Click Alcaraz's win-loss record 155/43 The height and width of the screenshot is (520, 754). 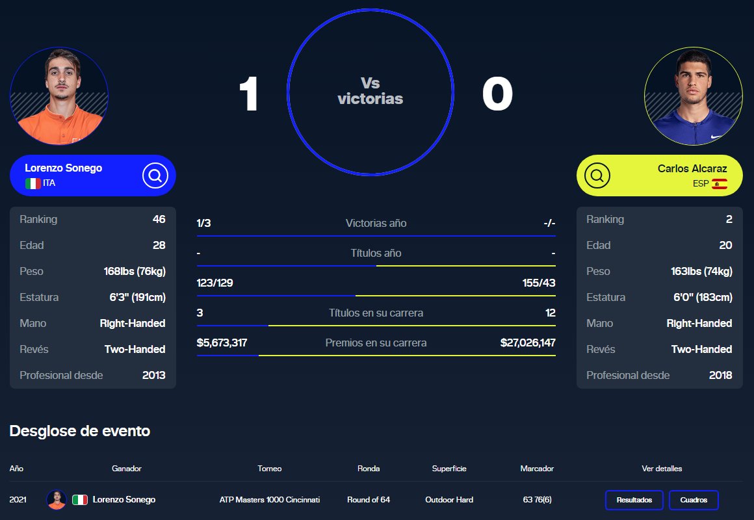click(x=539, y=283)
